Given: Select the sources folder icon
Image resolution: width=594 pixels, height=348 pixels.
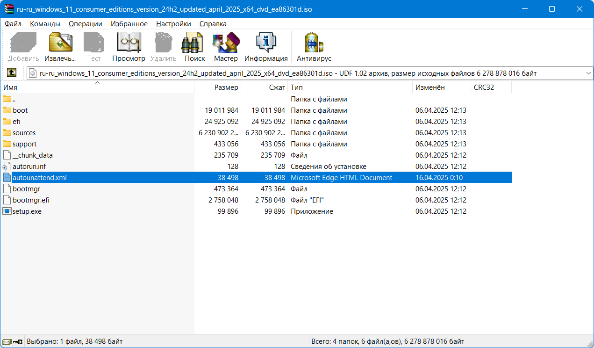Looking at the screenshot, I should pyautogui.click(x=7, y=133).
